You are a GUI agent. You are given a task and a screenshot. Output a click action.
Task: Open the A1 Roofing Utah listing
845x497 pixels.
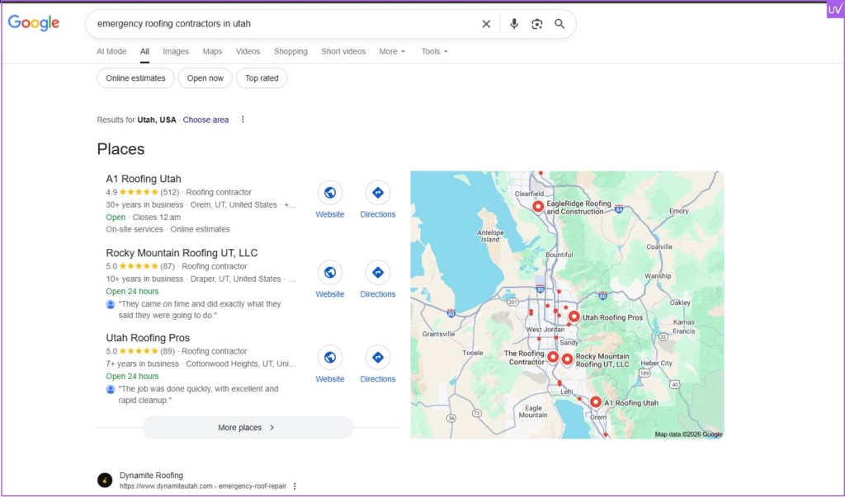tap(144, 179)
